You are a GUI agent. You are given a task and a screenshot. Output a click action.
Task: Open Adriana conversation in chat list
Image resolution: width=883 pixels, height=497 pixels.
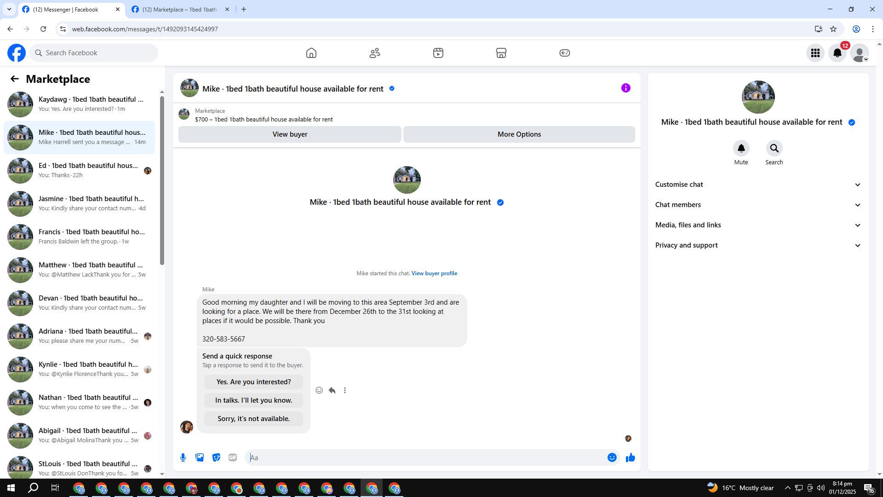79,336
